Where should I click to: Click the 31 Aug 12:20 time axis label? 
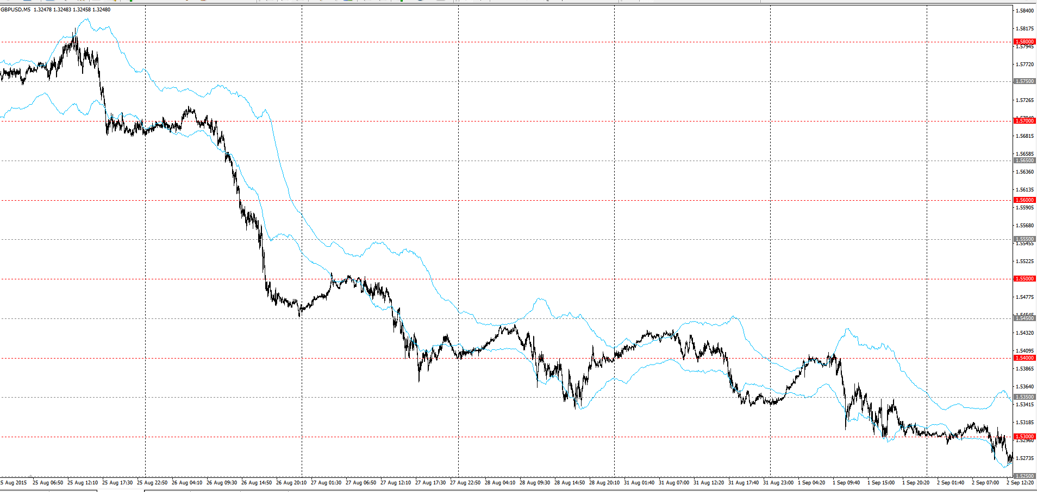tap(709, 483)
